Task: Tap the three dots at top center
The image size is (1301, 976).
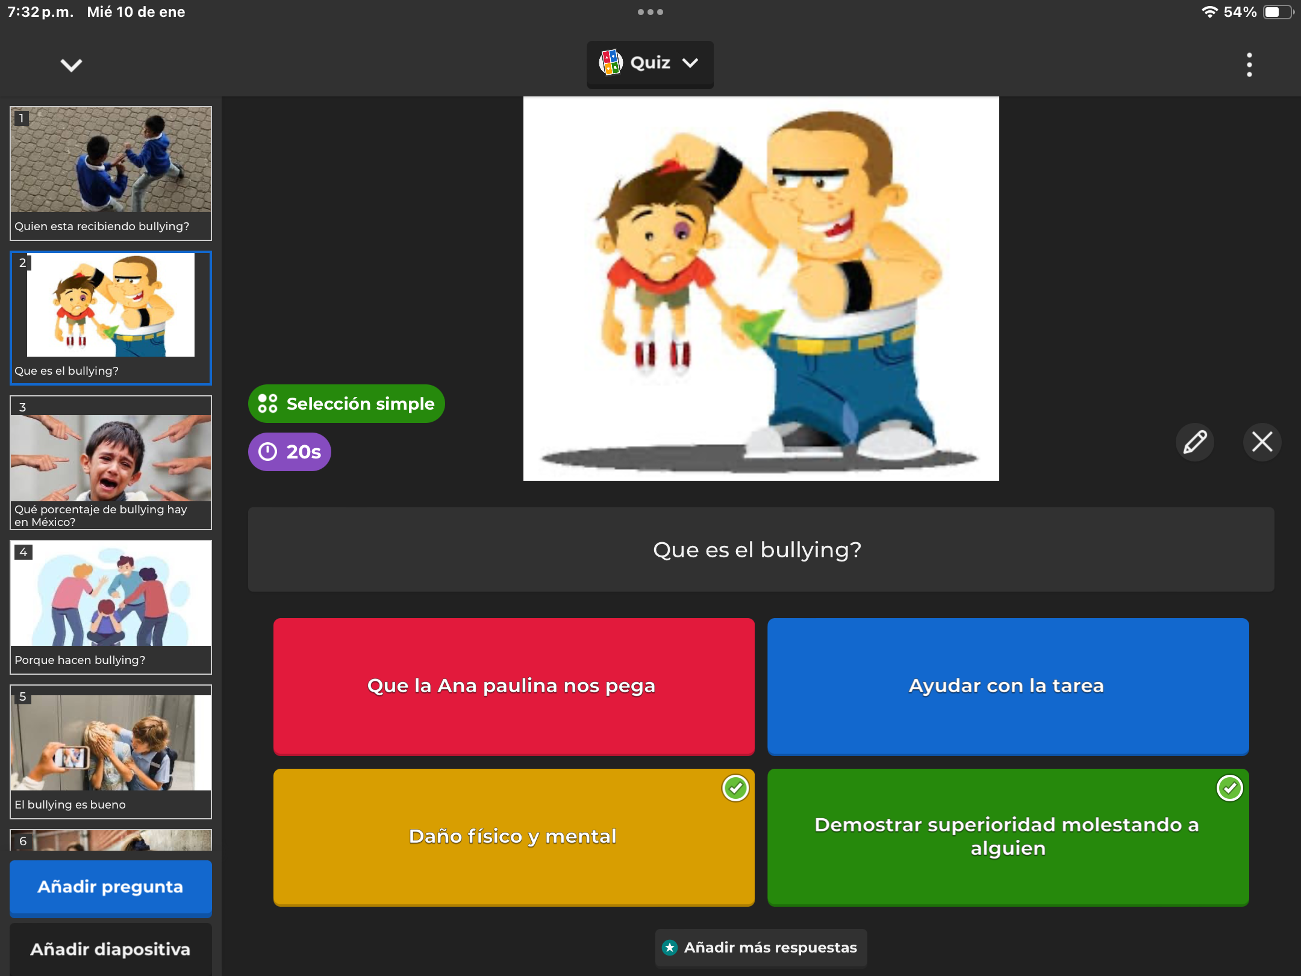Action: 650,12
